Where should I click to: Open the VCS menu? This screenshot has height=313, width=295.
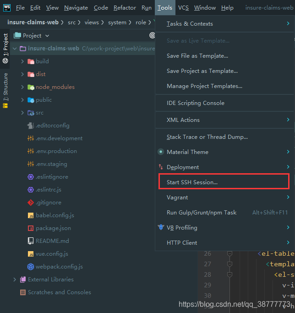pos(183,8)
